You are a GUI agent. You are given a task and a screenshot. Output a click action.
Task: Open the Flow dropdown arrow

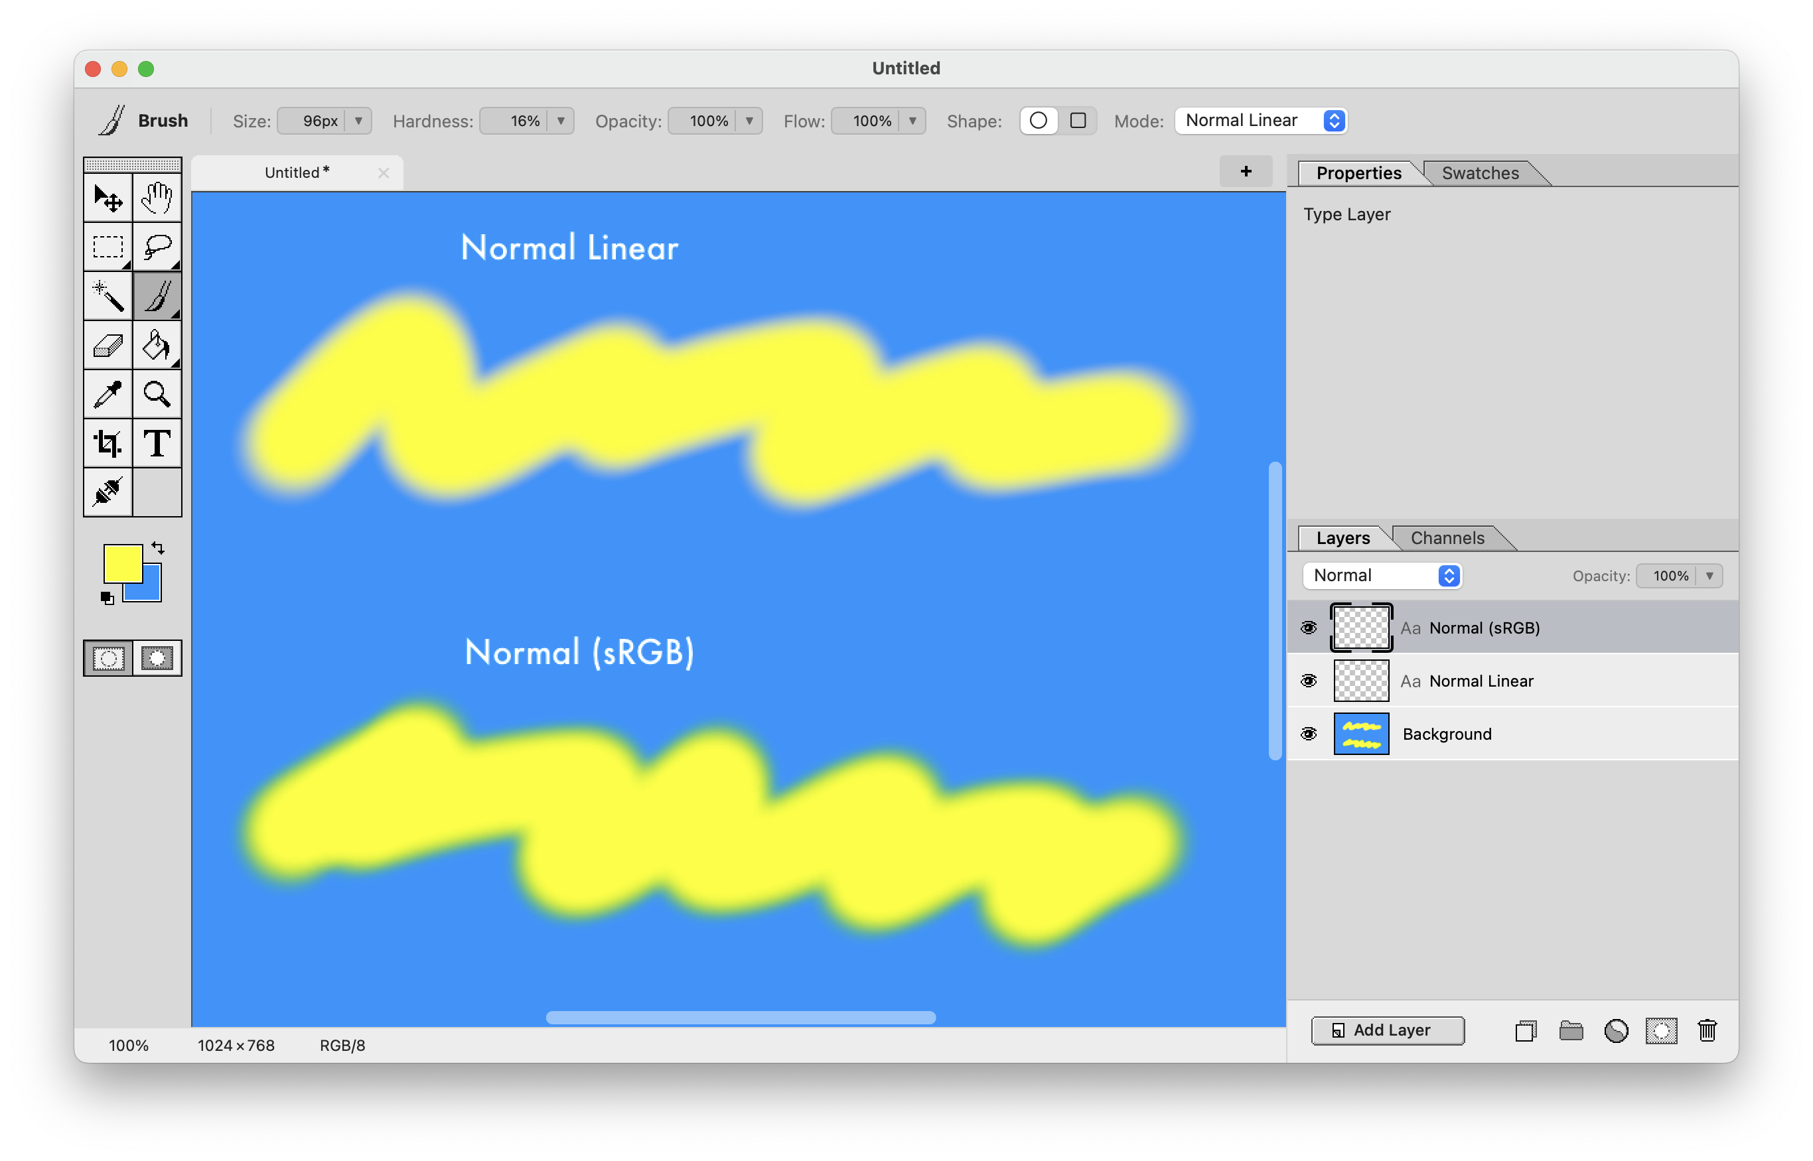point(912,121)
